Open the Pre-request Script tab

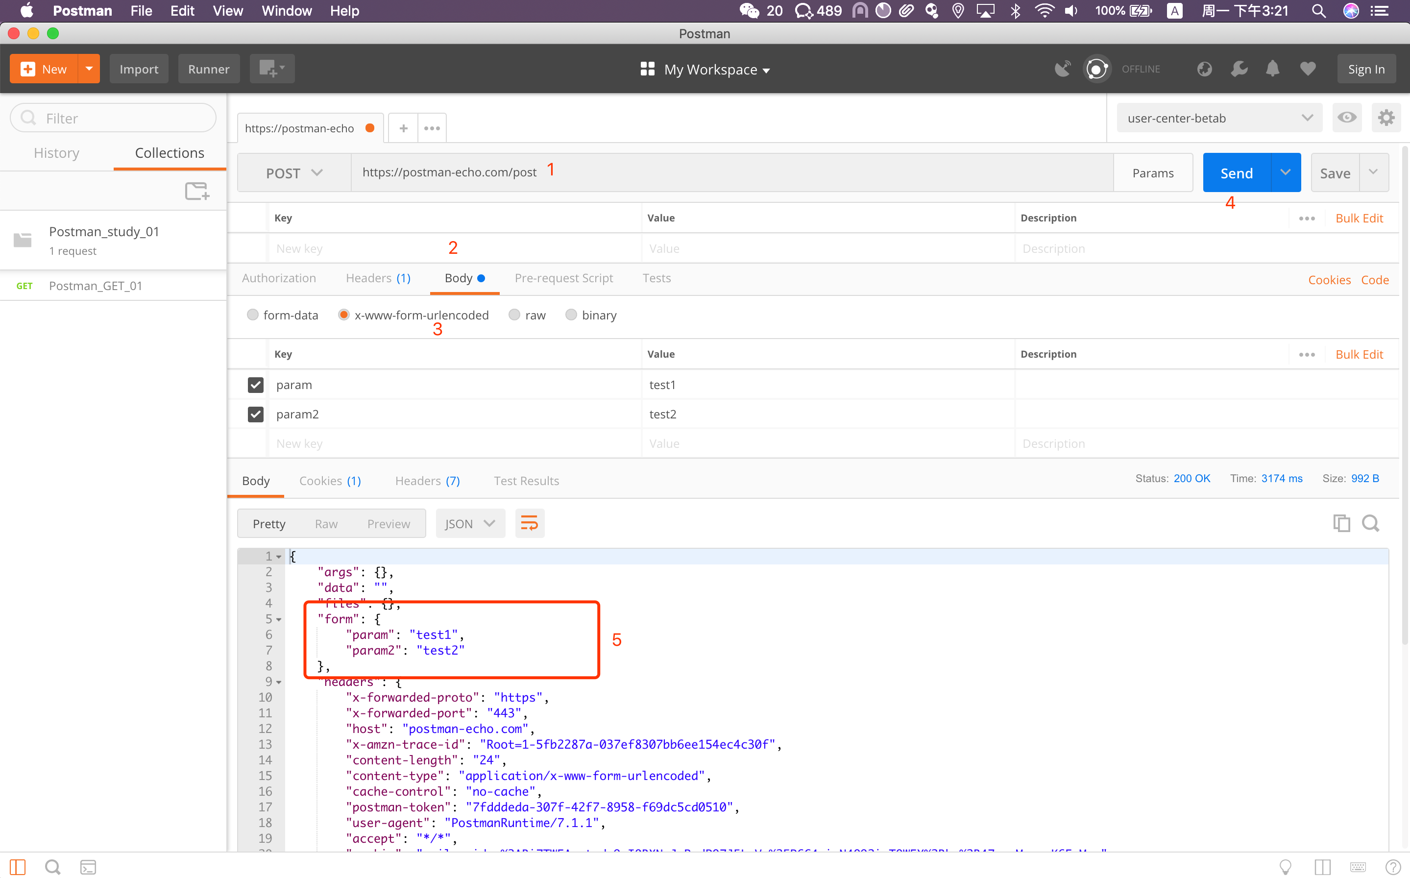[x=563, y=279]
